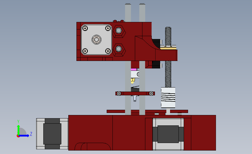Select the red origin point of the triad
Image resolution: width=252 pixels, height=154 pixels.
[18, 136]
